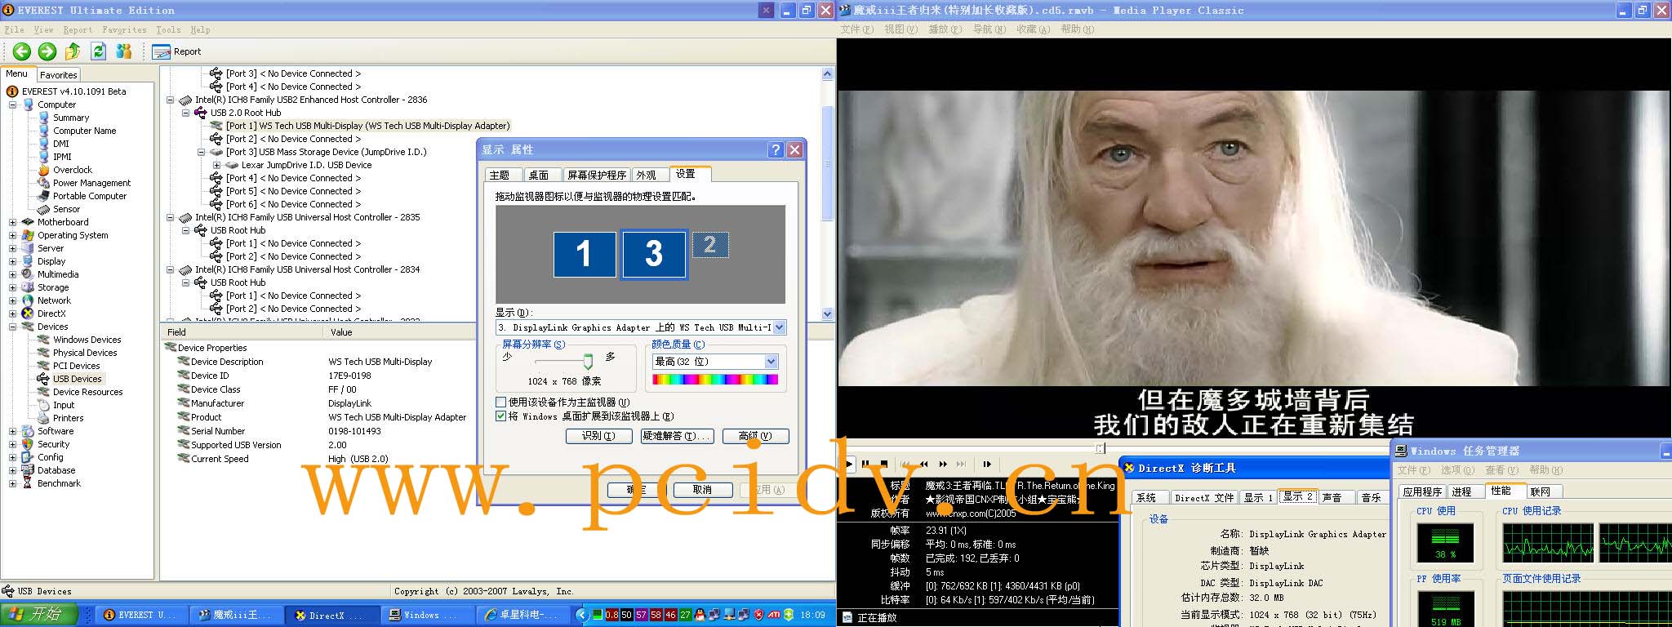This screenshot has width=1672, height=627.
Task: Click the QQ penguin icon in system tray
Action: click(700, 615)
